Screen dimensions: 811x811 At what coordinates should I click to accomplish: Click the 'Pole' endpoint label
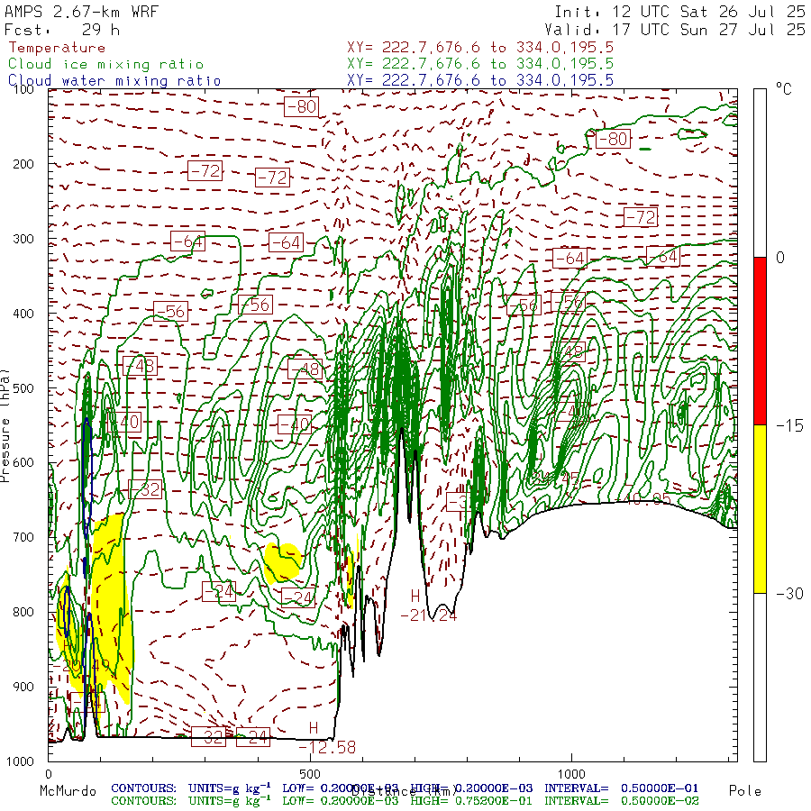[745, 791]
